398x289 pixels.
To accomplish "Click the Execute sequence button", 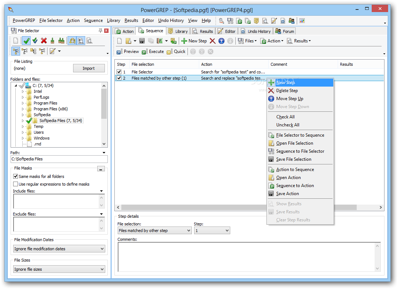I will click(153, 52).
